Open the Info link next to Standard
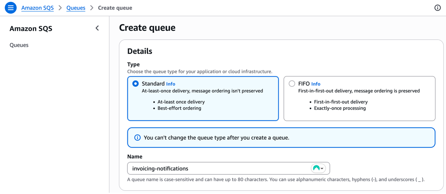Screen dimensions: 446x194 [x=171, y=83]
